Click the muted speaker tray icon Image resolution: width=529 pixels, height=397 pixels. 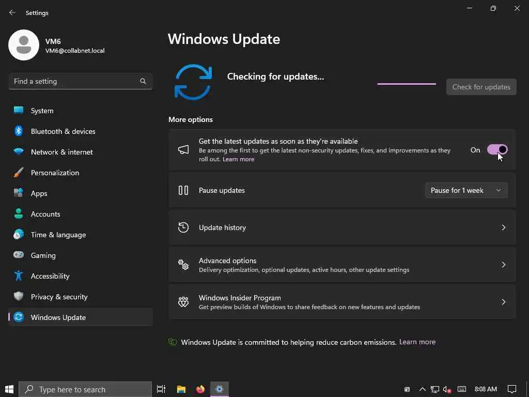coord(447,389)
